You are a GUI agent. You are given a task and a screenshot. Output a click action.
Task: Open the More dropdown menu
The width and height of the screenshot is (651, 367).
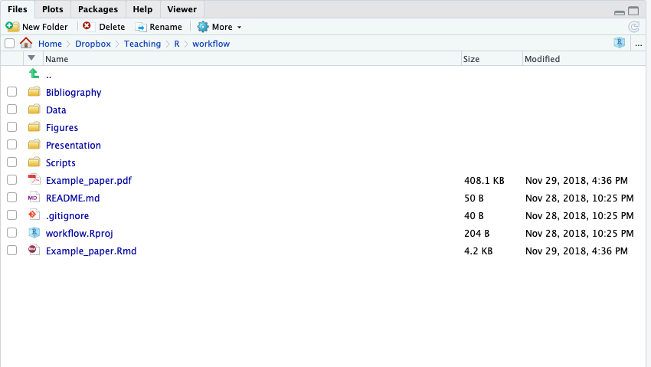point(219,27)
